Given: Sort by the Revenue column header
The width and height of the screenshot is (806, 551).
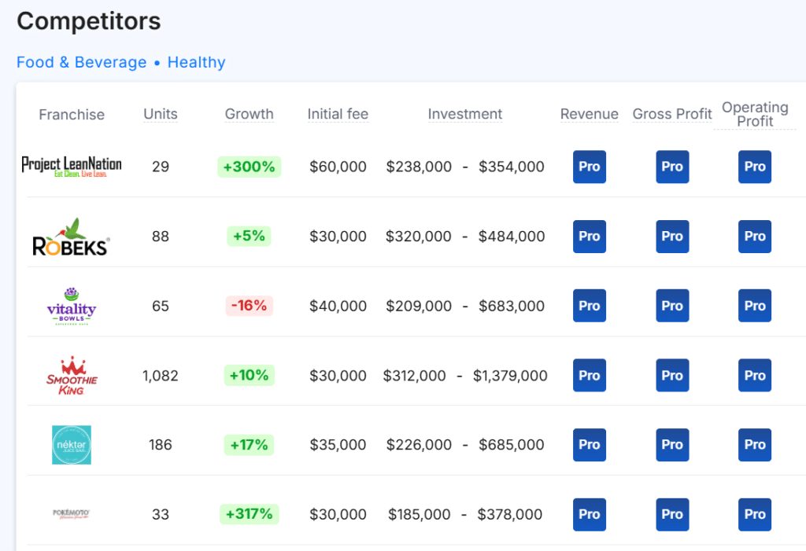Looking at the screenshot, I should (x=589, y=114).
